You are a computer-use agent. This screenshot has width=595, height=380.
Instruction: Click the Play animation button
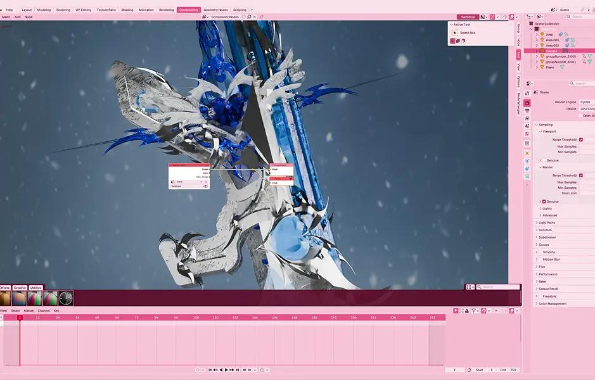227,370
